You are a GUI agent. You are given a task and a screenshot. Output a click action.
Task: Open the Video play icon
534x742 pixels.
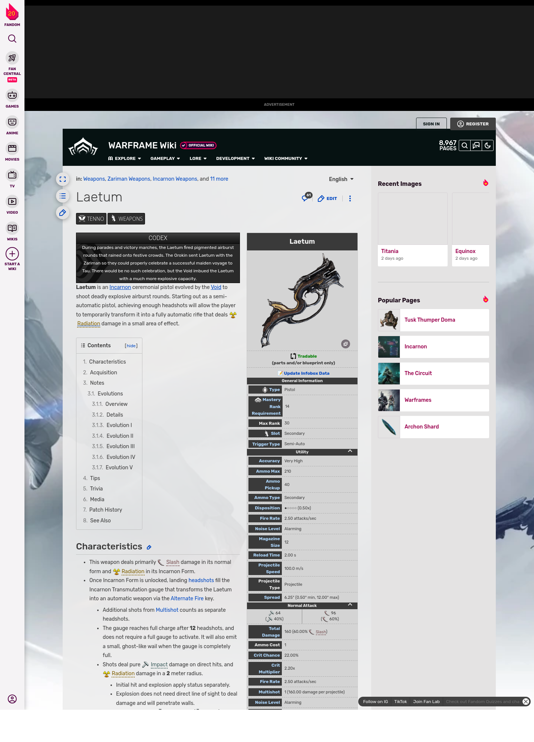tap(12, 201)
